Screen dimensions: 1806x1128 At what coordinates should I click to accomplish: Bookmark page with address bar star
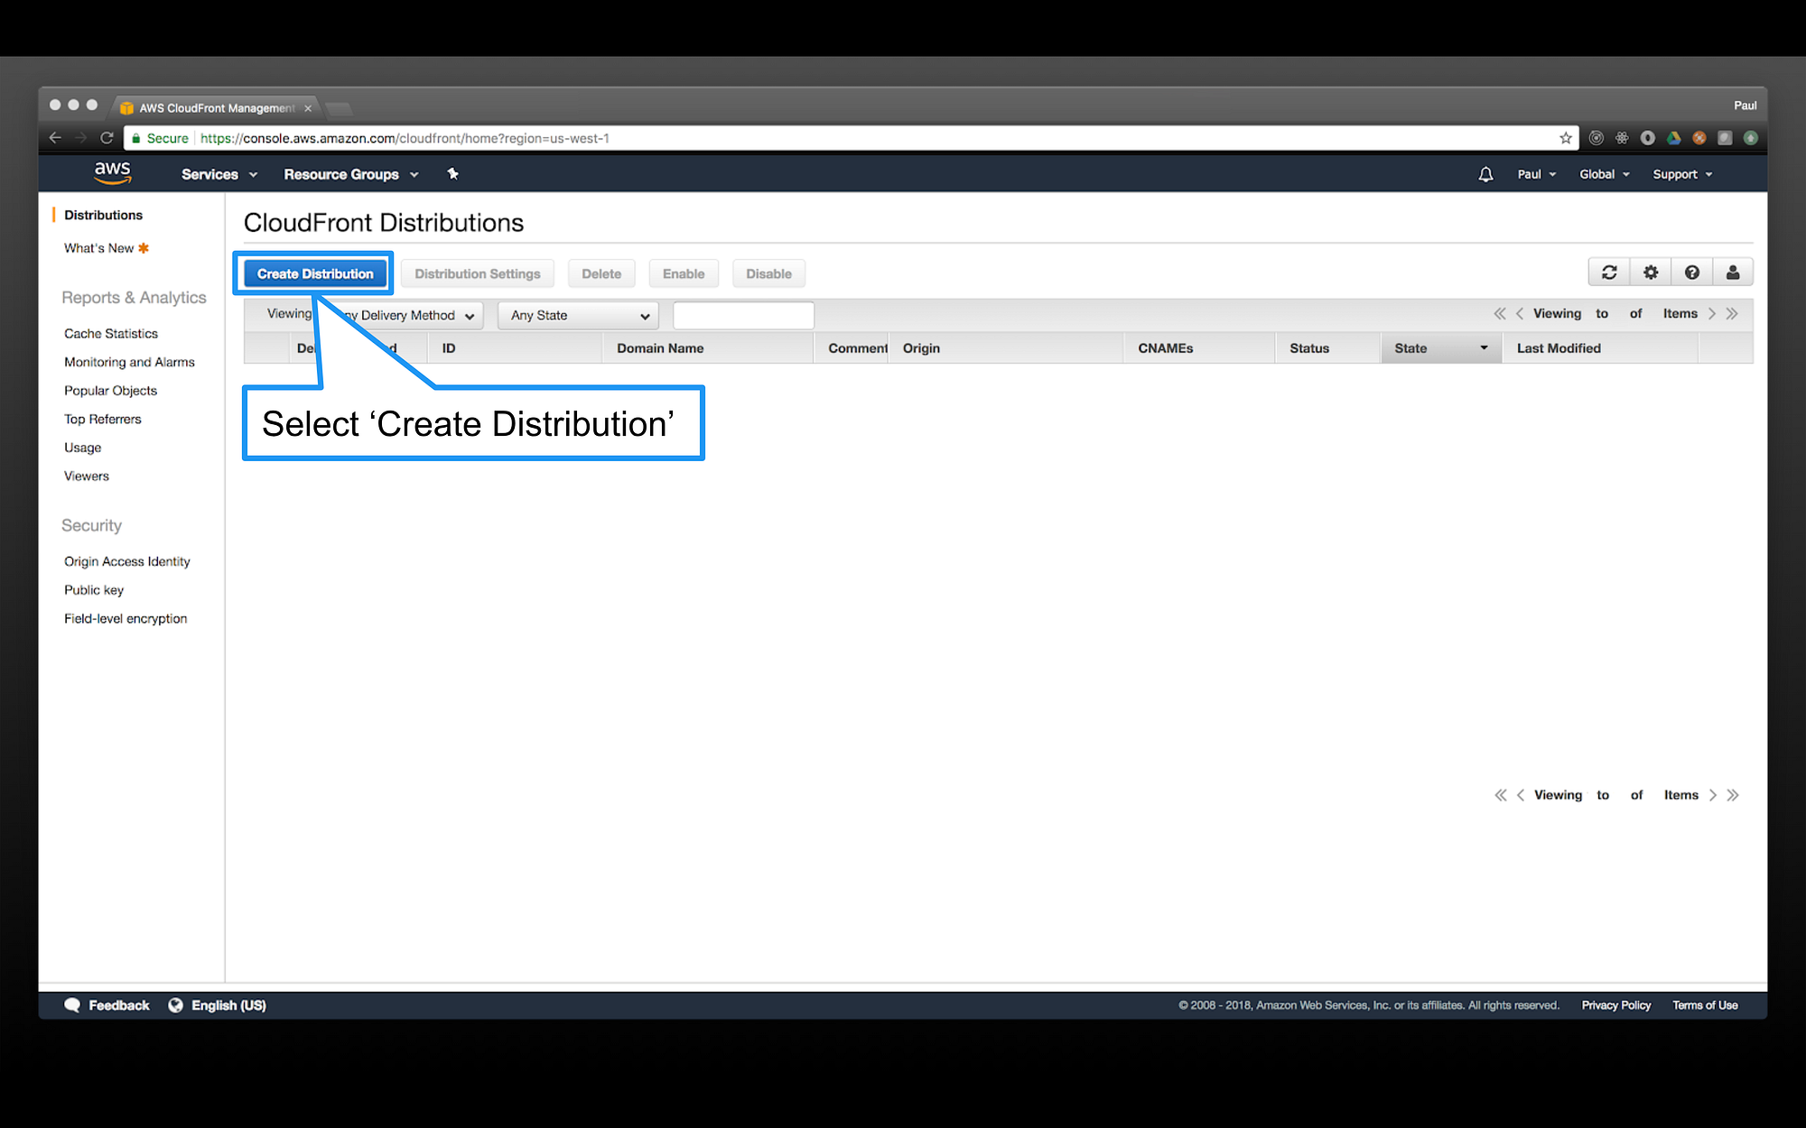1566,138
